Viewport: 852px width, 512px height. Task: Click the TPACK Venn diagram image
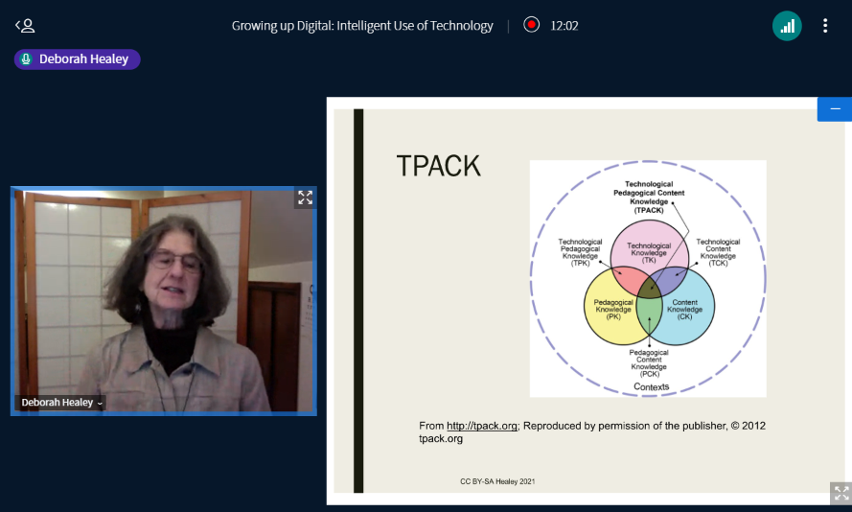(648, 278)
